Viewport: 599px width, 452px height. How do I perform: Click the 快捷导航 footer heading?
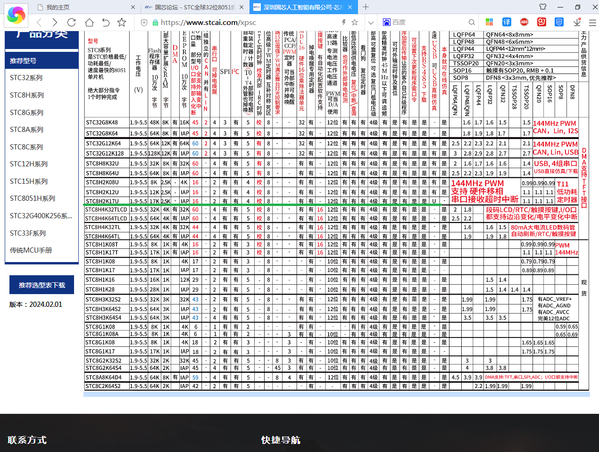point(281,440)
